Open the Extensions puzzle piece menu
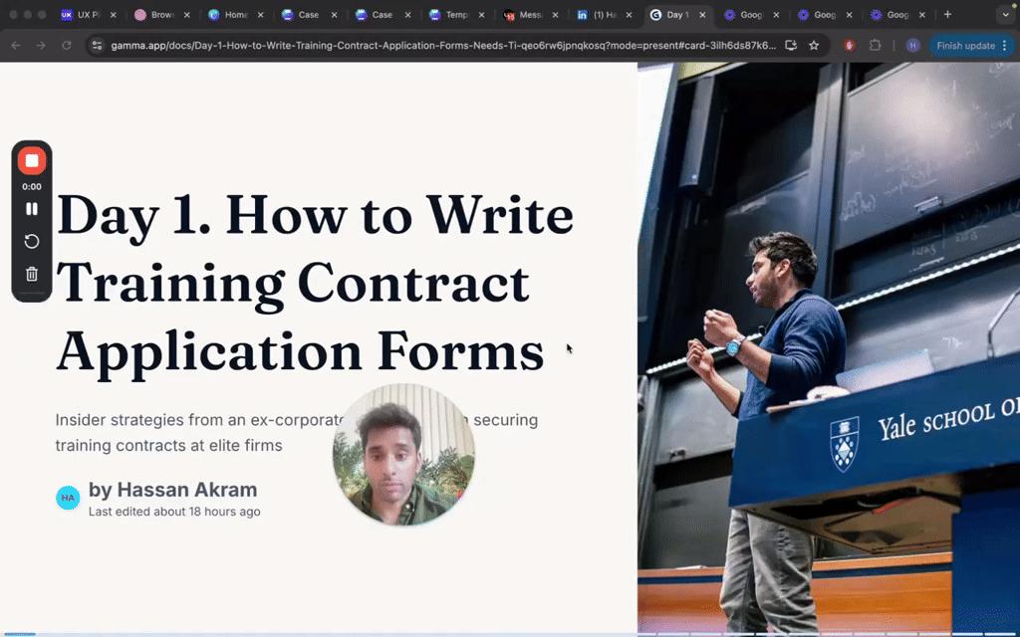Viewport: 1020px width, 637px height. click(875, 46)
